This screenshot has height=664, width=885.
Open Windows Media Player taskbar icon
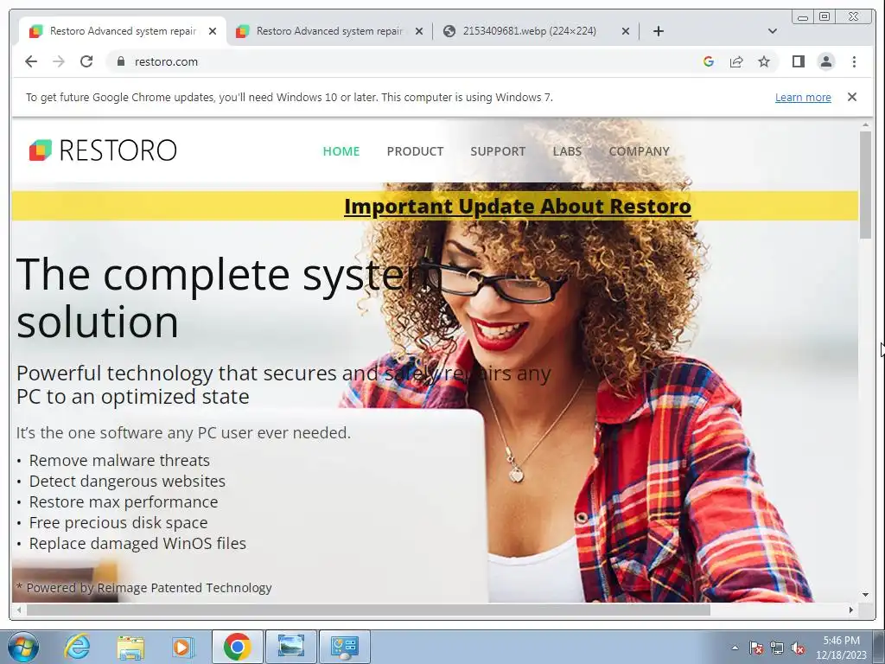182,647
